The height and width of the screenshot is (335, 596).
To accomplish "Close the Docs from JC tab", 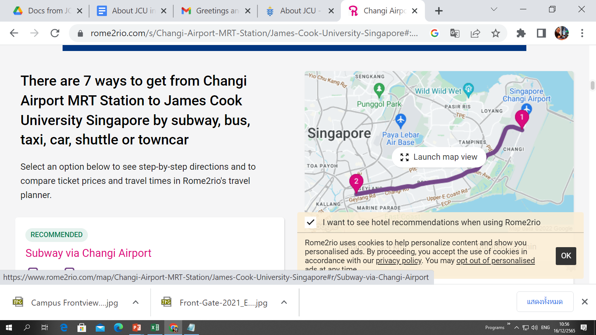I will point(79,11).
